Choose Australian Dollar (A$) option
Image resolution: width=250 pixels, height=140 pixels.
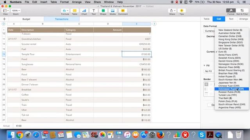point(232,33)
